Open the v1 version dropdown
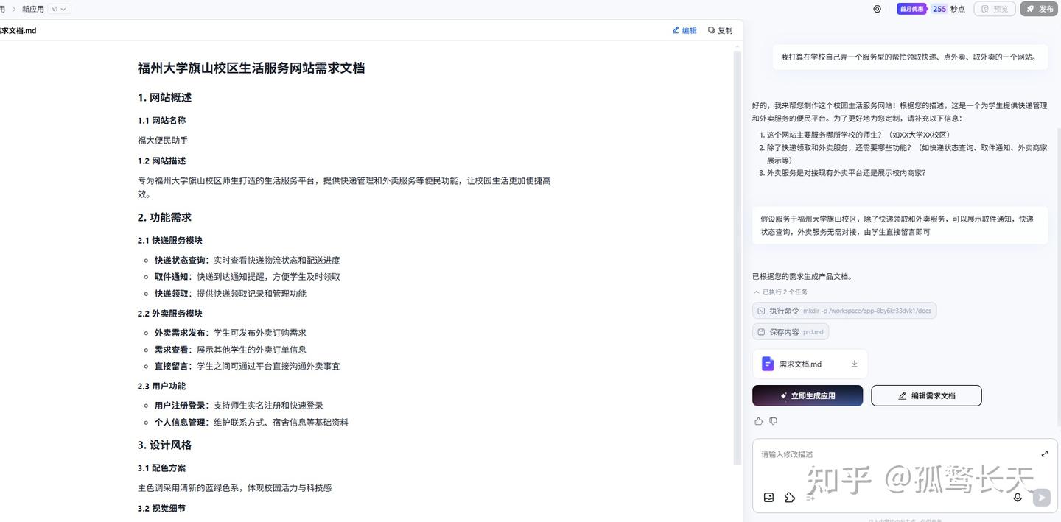The height and width of the screenshot is (522, 1061). pyautogui.click(x=57, y=8)
